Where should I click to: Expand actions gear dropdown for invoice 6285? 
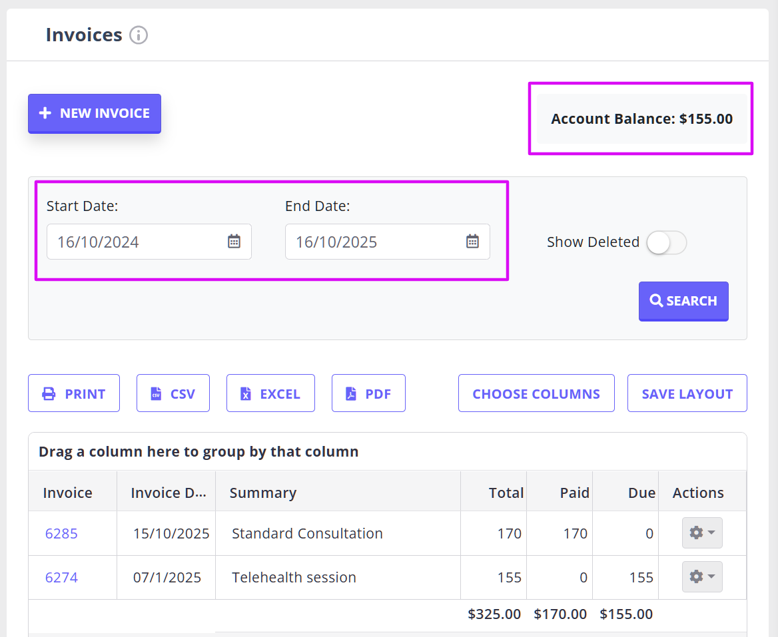[702, 533]
